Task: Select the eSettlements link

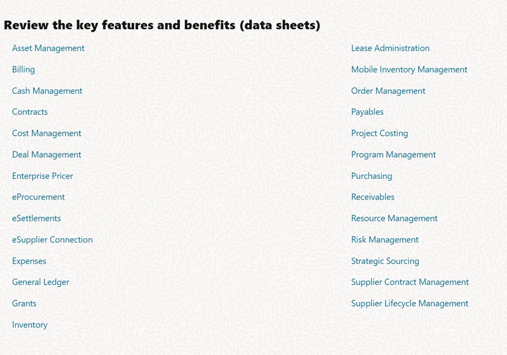Action: (x=36, y=218)
